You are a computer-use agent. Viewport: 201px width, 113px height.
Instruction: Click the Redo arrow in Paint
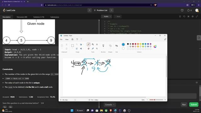pos(81,40)
